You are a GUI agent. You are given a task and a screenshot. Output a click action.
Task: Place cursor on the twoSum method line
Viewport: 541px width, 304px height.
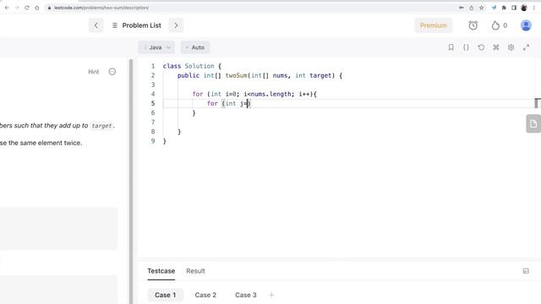coord(260,75)
